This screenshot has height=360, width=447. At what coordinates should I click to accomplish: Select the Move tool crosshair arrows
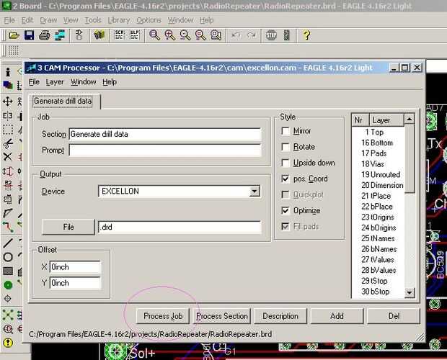[x=8, y=101]
